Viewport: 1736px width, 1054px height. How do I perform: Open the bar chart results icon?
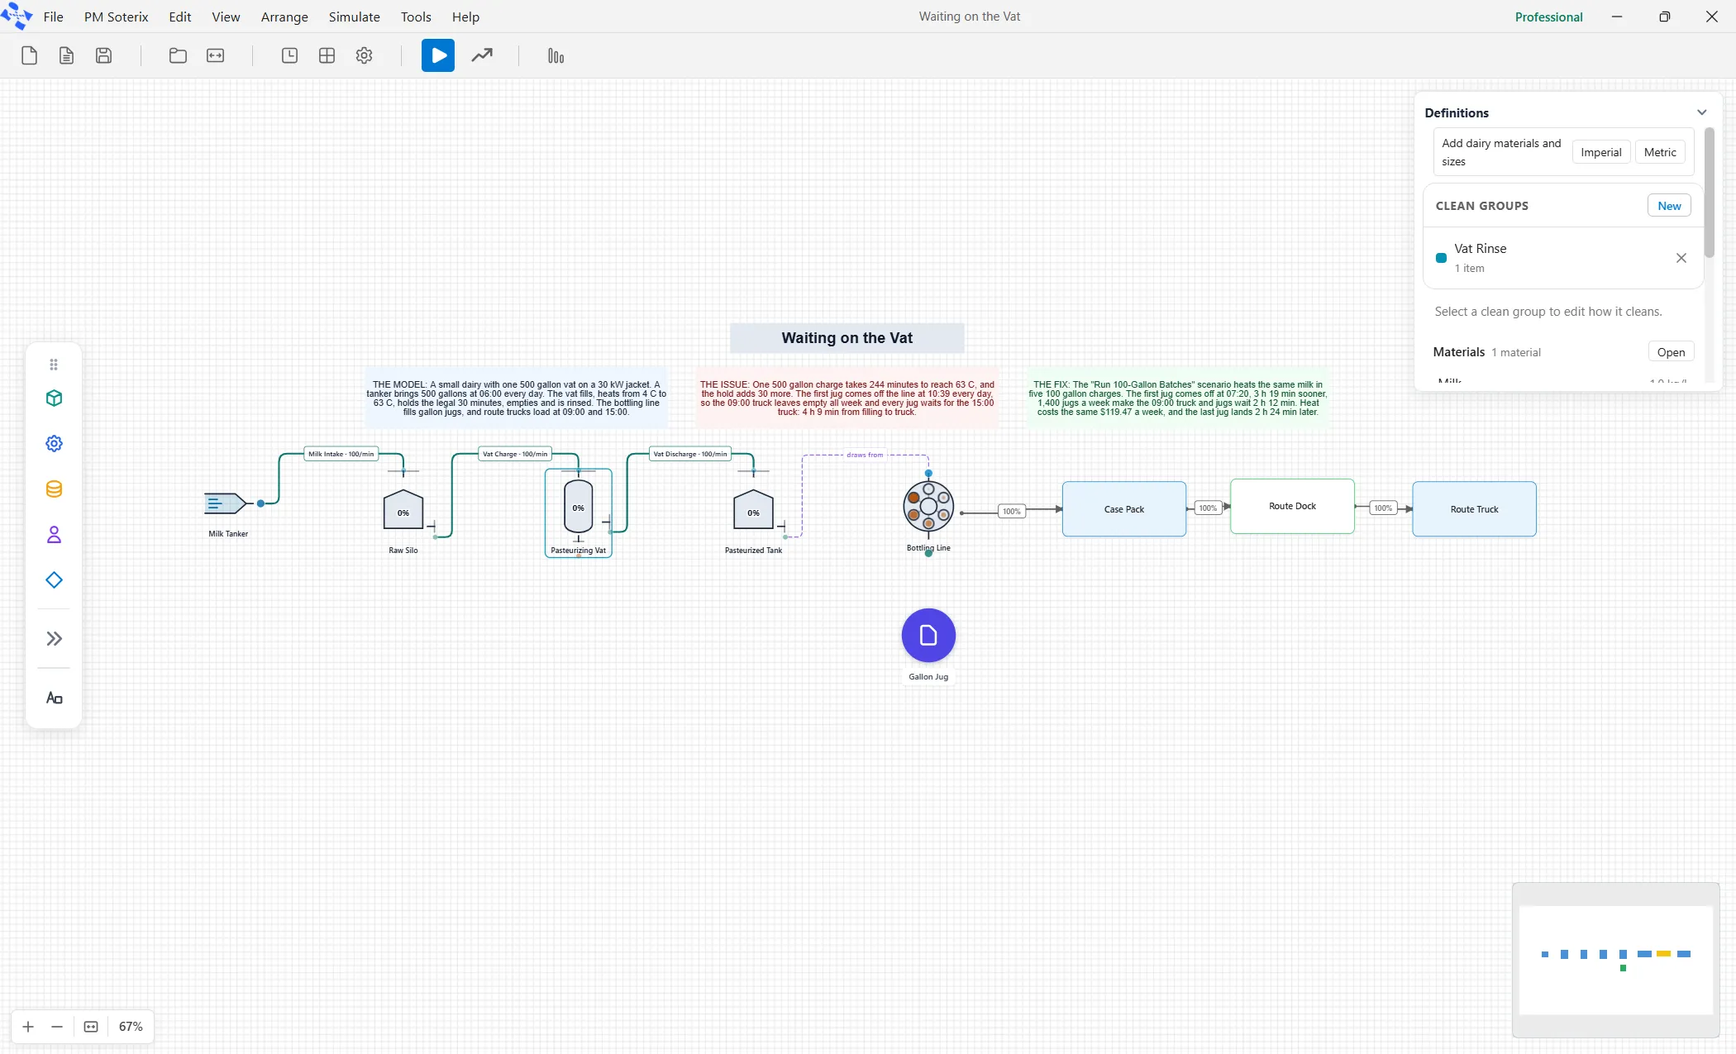coord(556,55)
